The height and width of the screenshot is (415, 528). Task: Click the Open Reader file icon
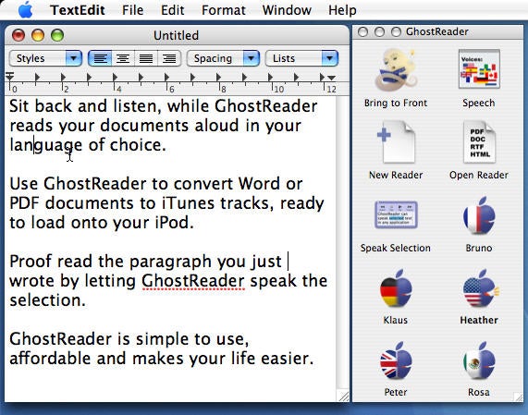click(x=479, y=142)
